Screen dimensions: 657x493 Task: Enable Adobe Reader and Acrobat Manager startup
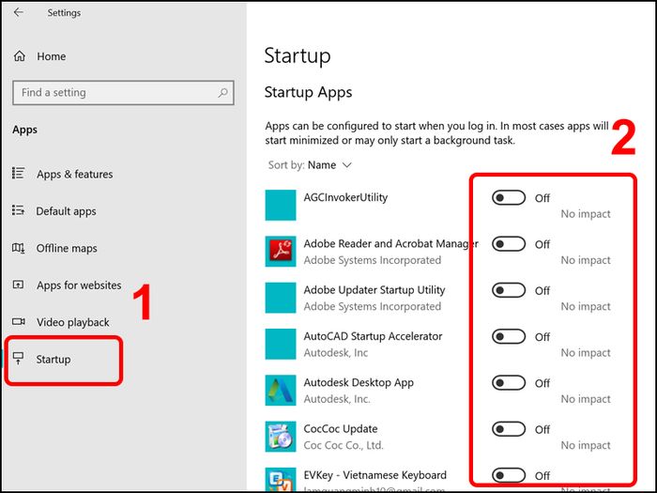point(509,243)
